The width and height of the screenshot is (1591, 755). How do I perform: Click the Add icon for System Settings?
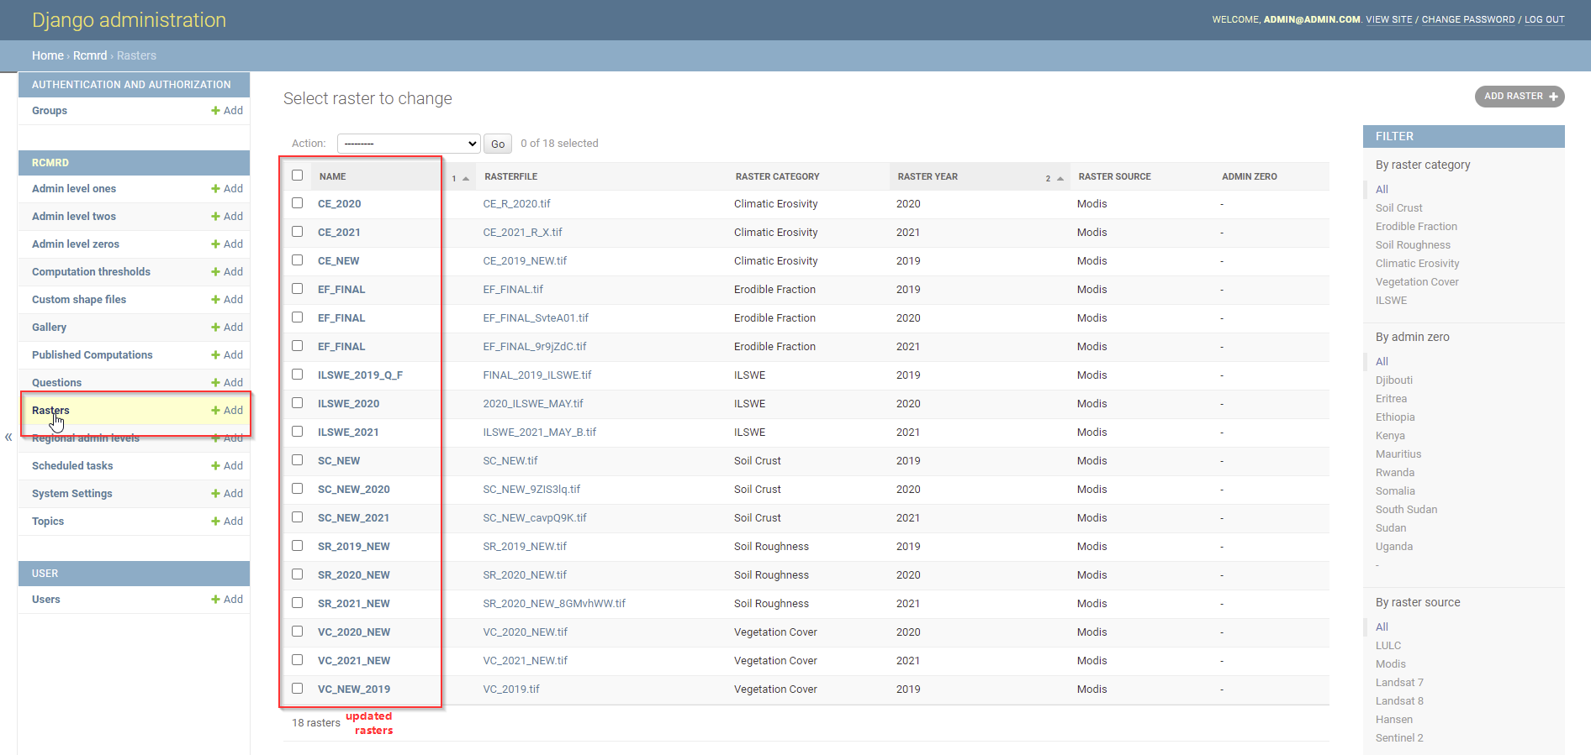227,494
